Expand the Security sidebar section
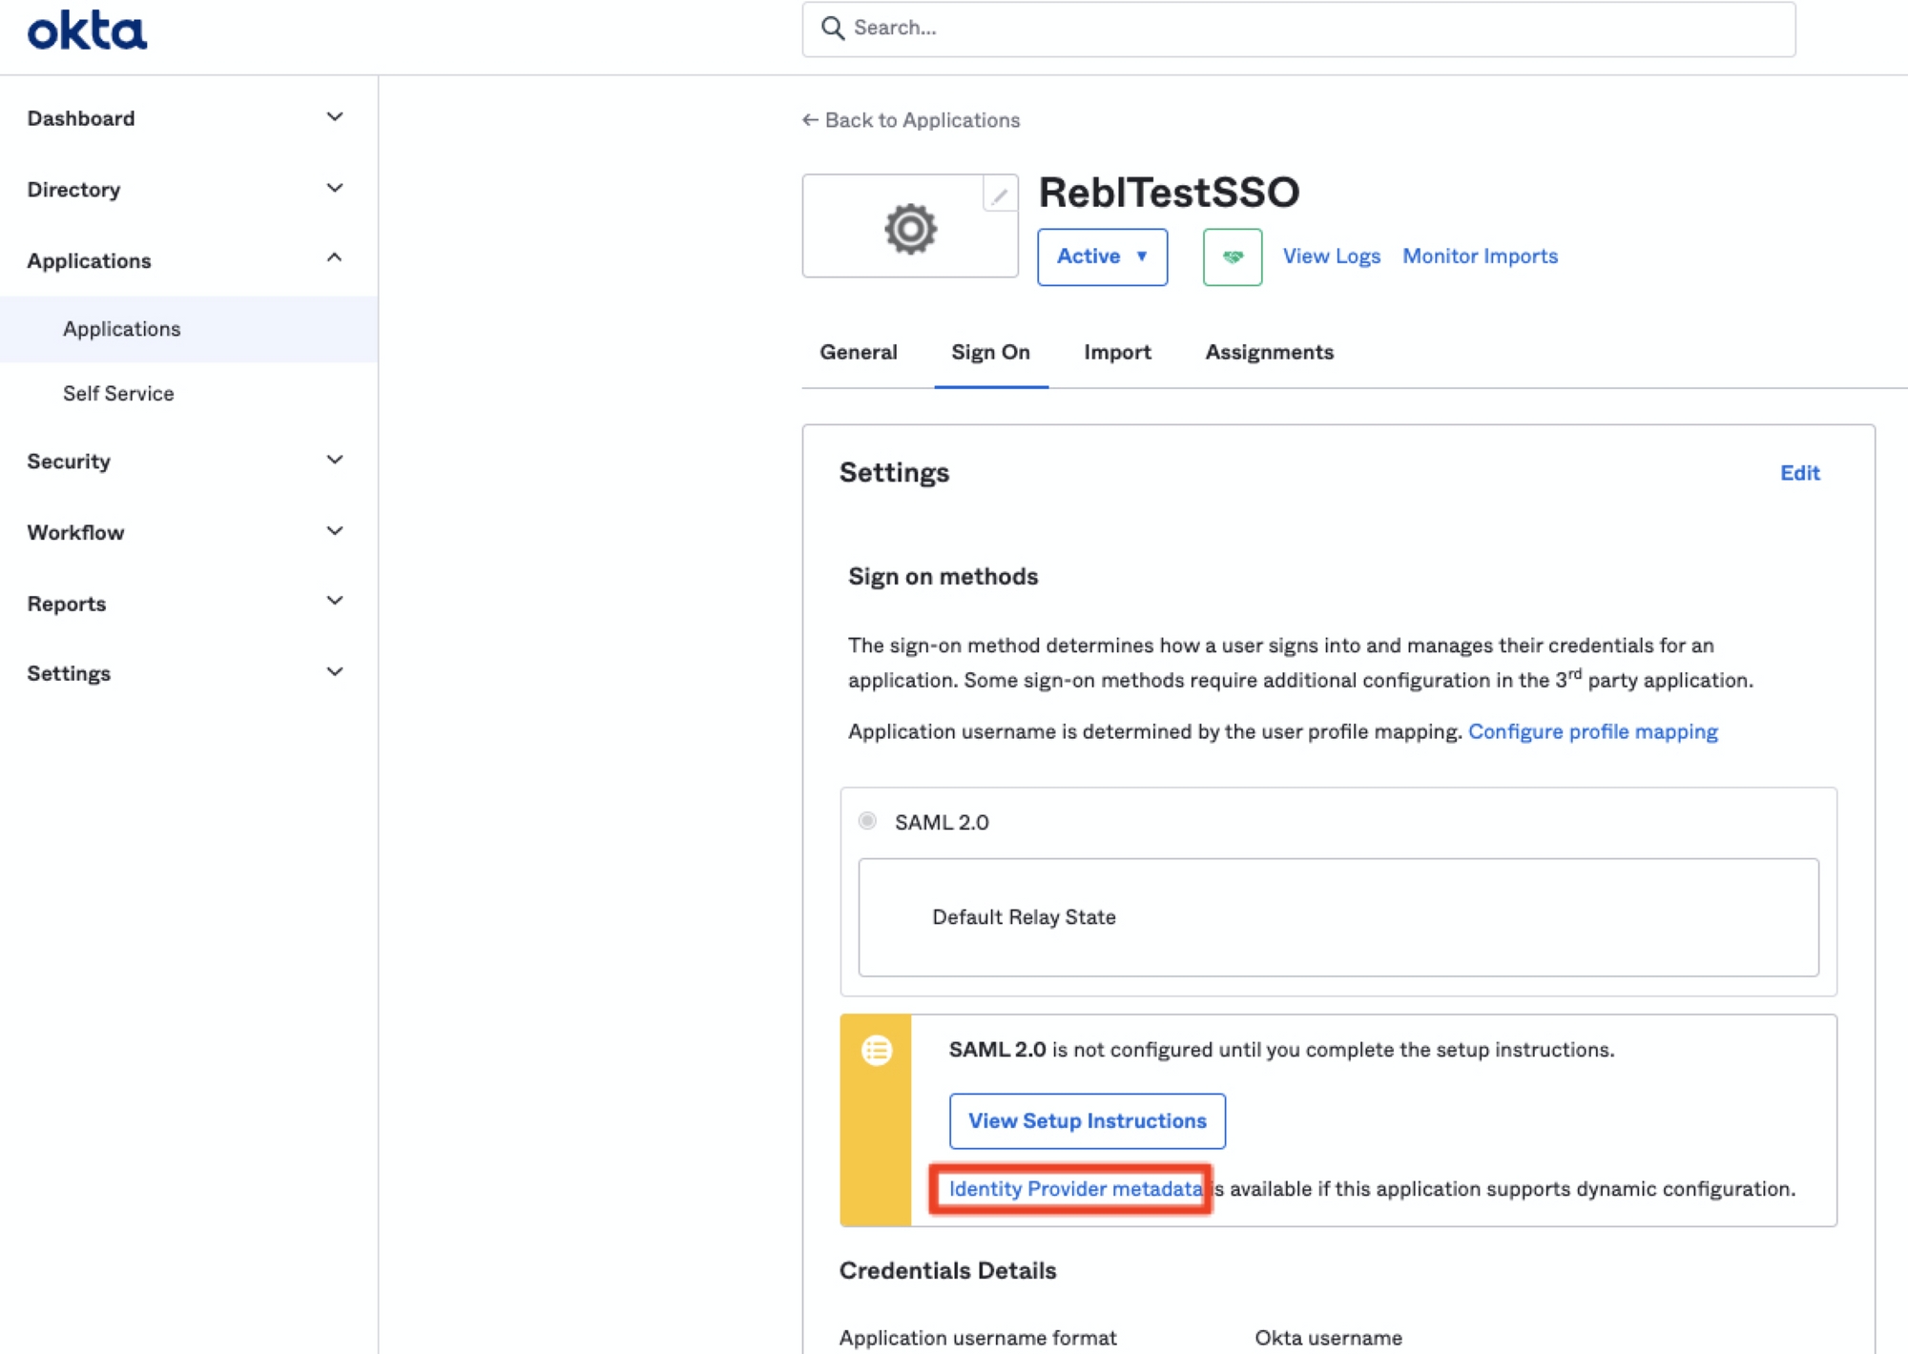Screen dimensions: 1908x1354 [334, 461]
